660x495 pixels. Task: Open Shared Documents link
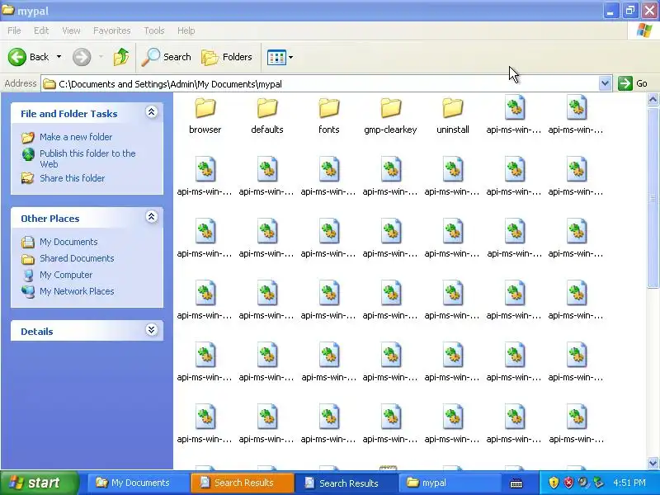tap(77, 258)
